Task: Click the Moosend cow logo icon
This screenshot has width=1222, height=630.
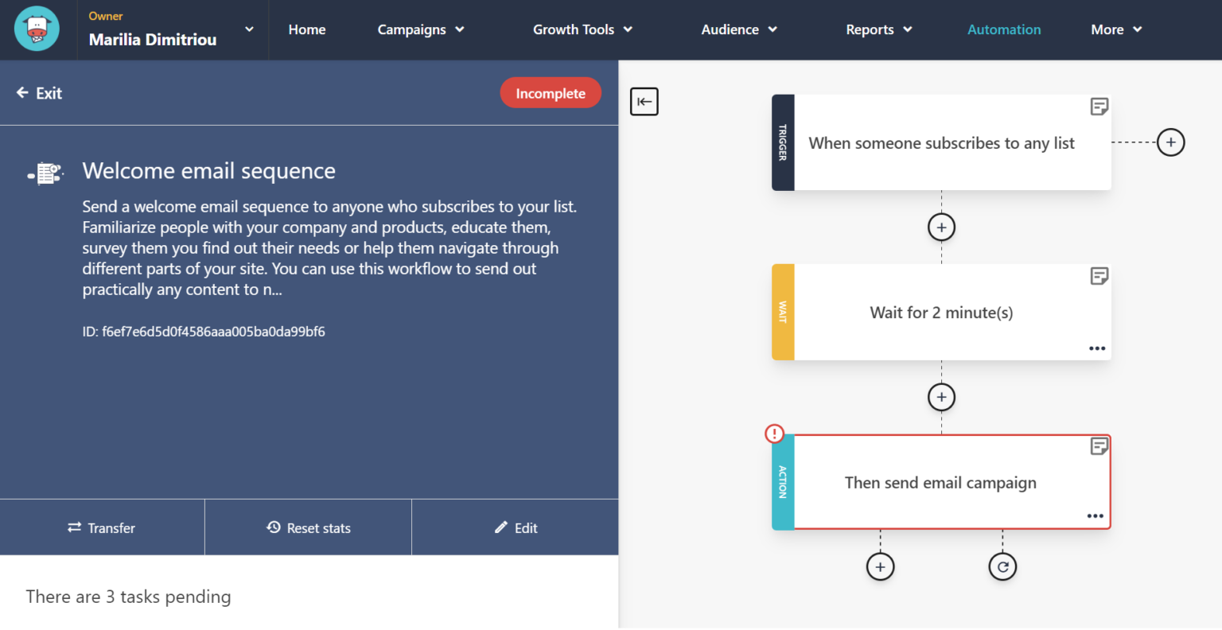Action: pos(36,29)
